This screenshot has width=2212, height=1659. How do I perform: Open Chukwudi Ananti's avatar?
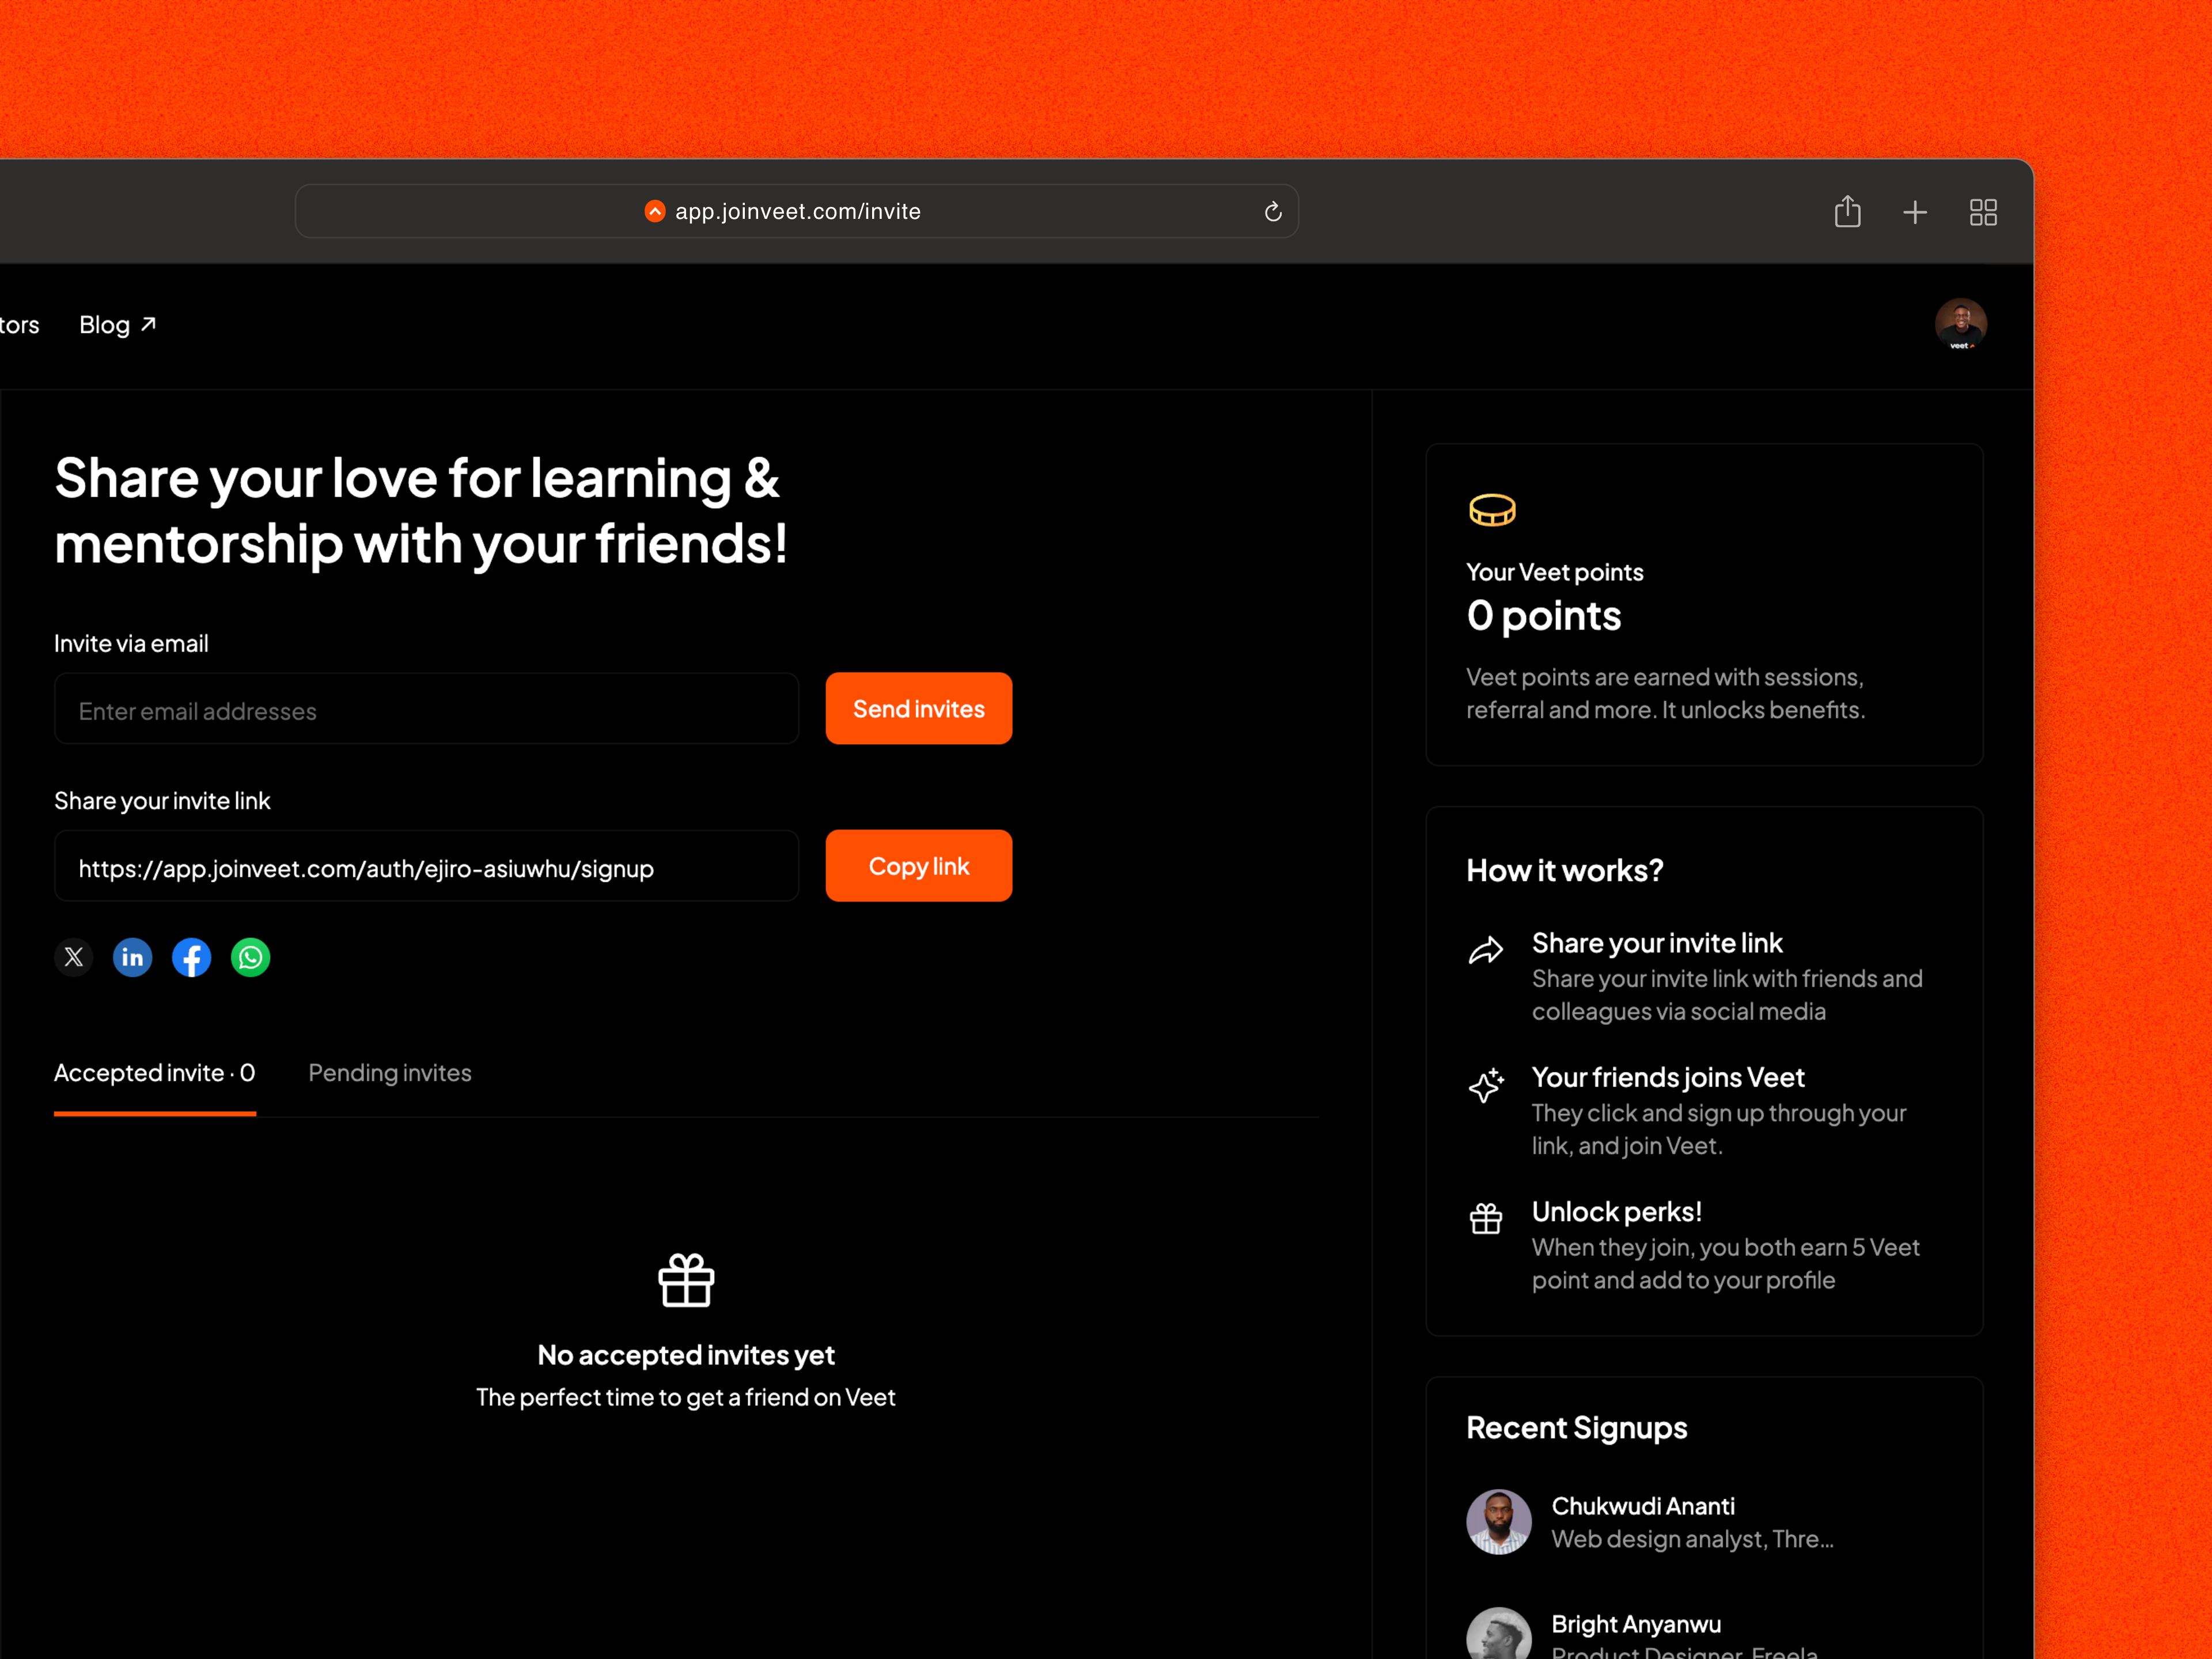click(1498, 1521)
